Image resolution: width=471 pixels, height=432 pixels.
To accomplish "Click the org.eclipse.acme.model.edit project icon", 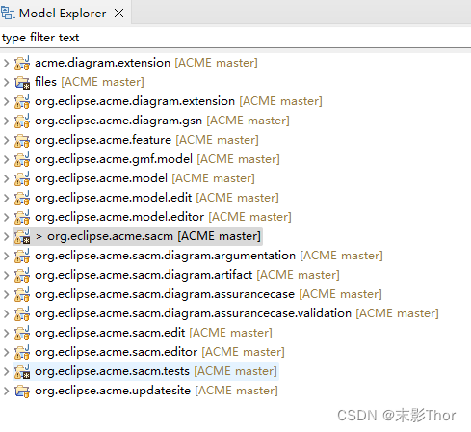I will tap(22, 198).
